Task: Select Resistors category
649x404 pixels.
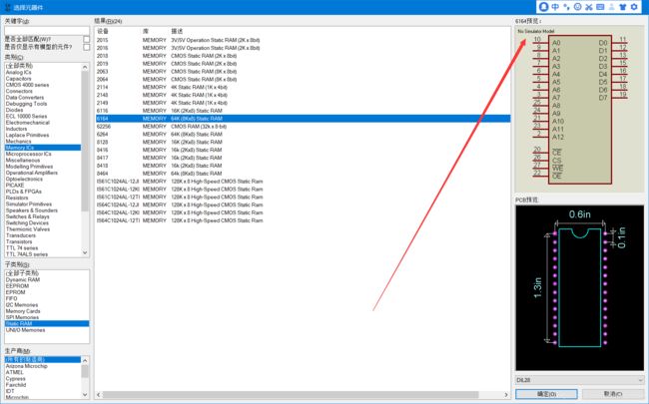Action: click(17, 198)
